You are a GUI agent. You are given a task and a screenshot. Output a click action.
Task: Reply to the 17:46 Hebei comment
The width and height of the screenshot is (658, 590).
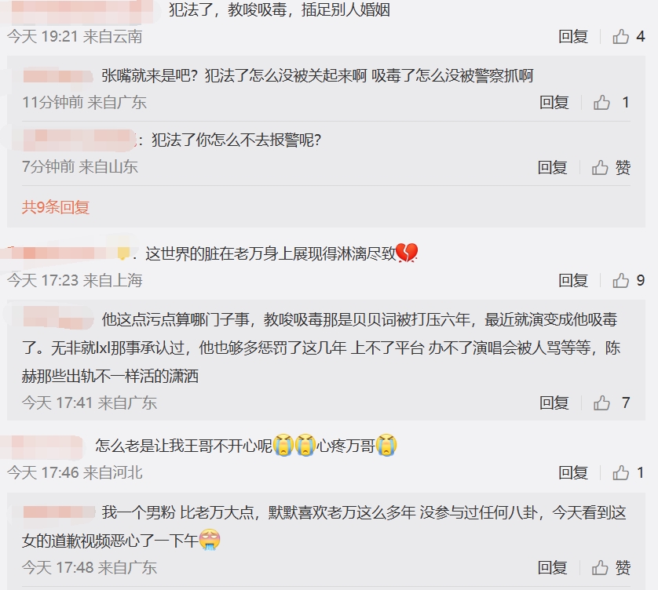[x=573, y=472]
